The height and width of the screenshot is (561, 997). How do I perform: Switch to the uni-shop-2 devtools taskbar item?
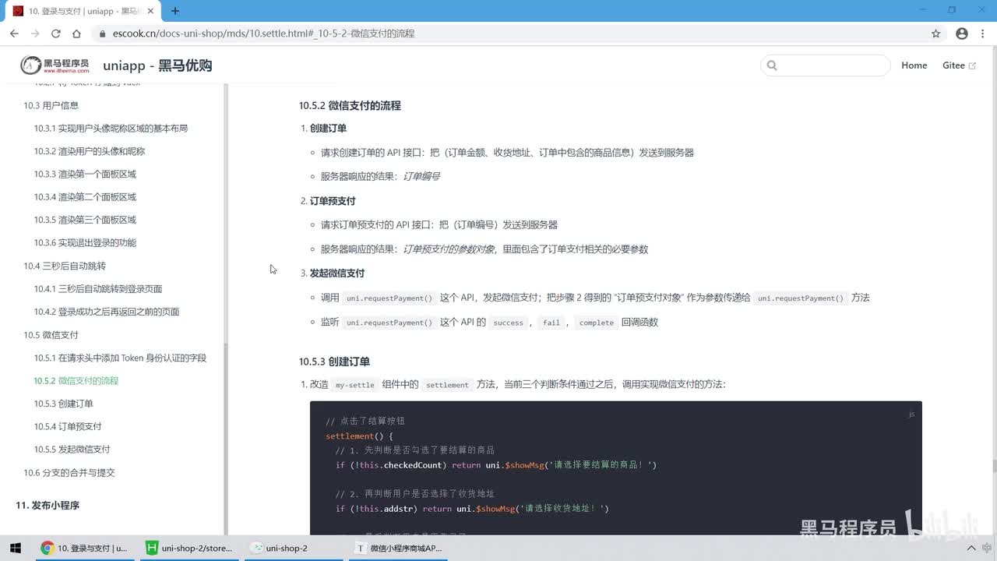pos(293,548)
